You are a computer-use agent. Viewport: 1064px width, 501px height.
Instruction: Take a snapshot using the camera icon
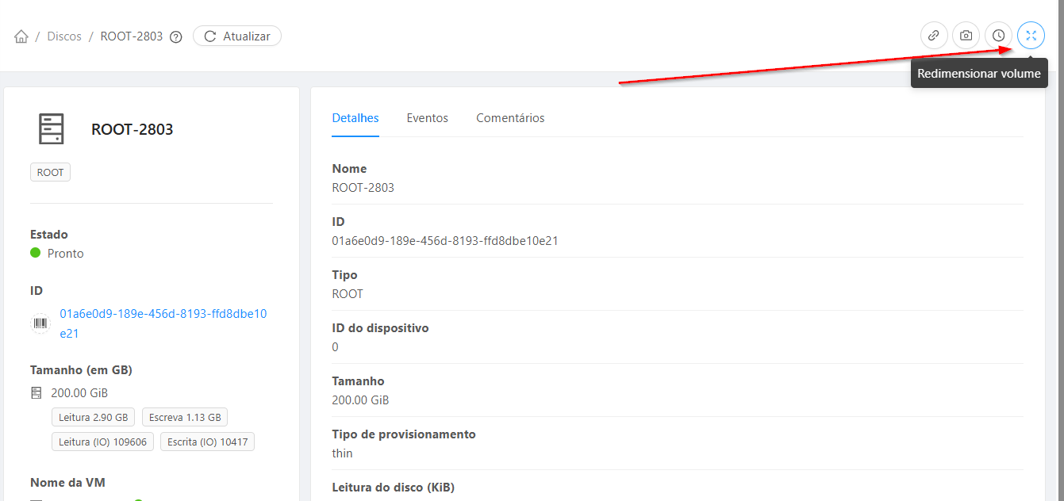click(966, 36)
